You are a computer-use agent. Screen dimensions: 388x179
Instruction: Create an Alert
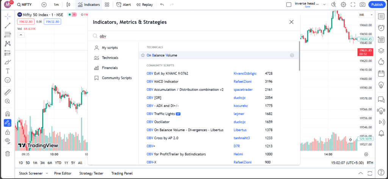[124, 5]
